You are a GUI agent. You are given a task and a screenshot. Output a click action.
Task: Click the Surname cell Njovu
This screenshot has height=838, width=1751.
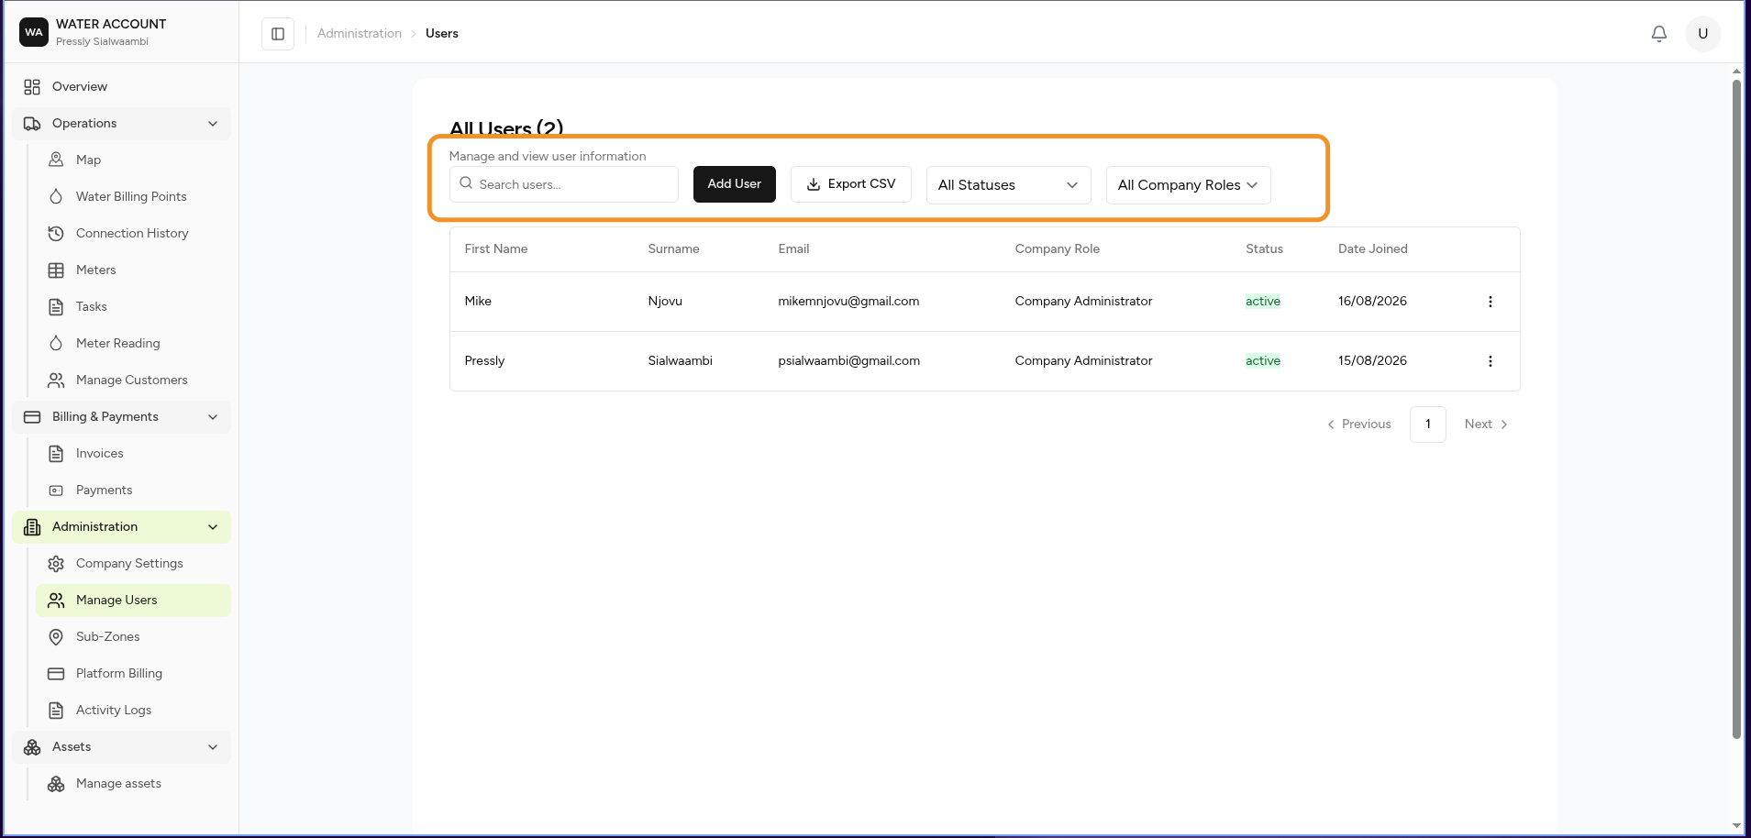664,301
